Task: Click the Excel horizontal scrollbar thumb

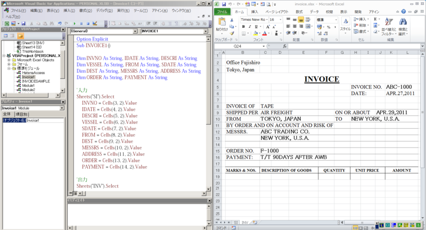Action: point(362,223)
